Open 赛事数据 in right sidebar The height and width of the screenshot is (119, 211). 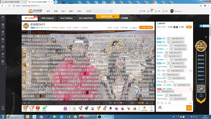[x=201, y=67]
